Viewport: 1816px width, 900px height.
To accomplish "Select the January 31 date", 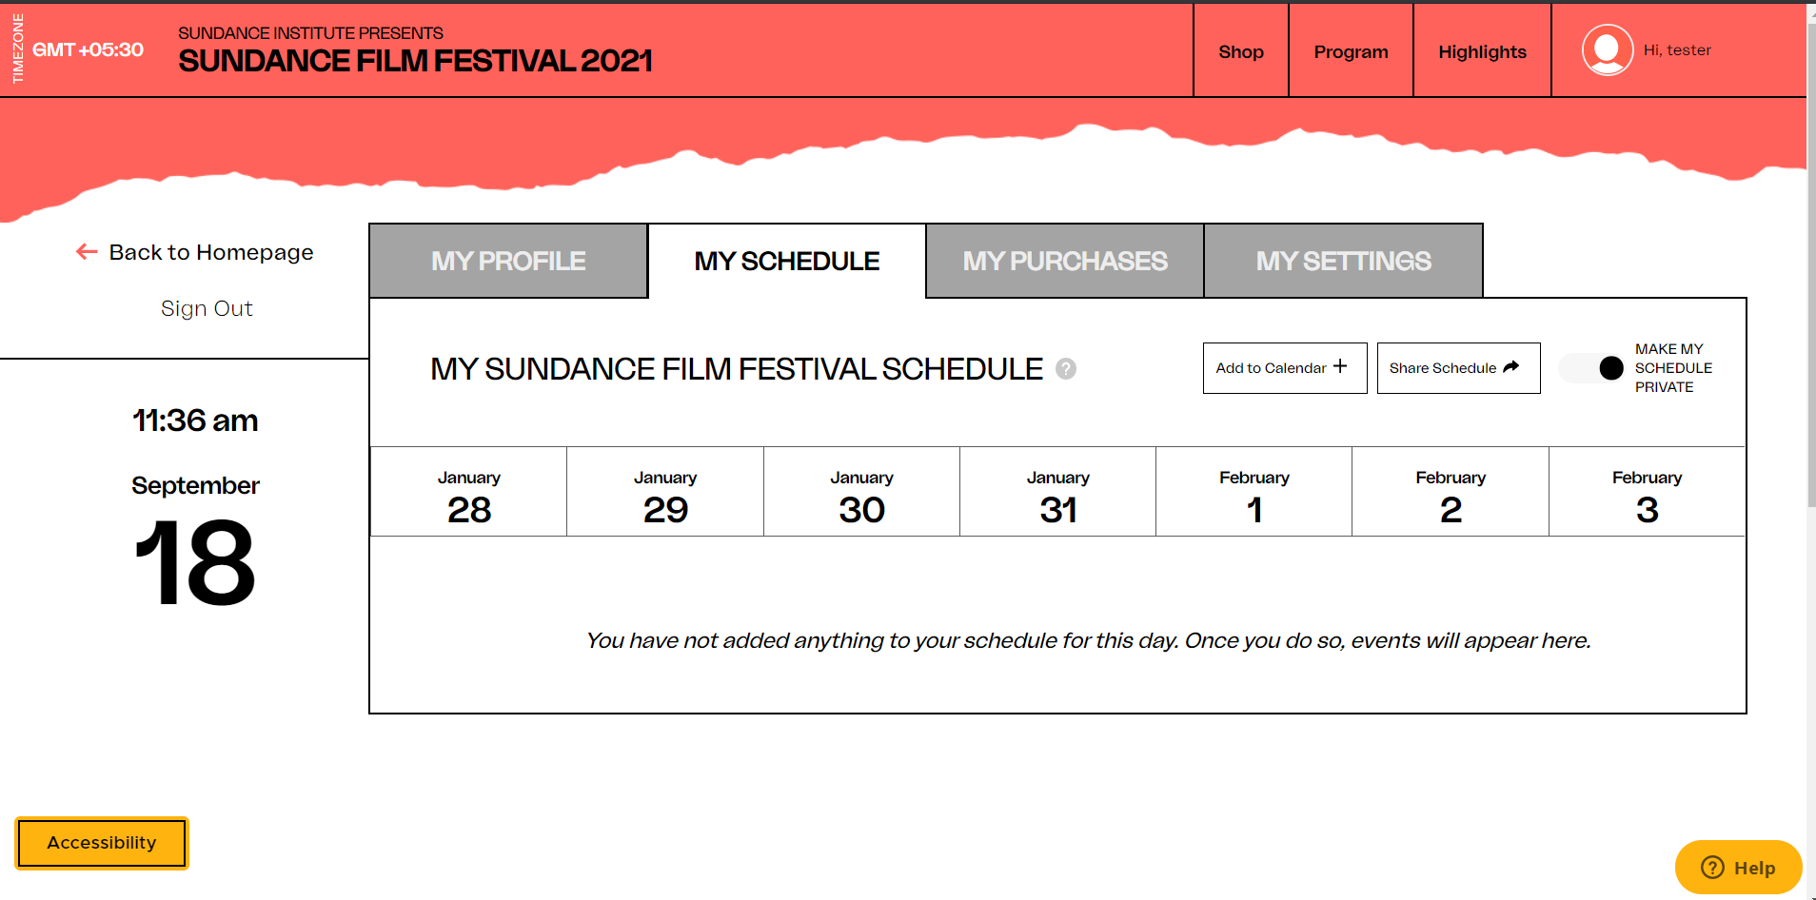I will click(x=1057, y=492).
